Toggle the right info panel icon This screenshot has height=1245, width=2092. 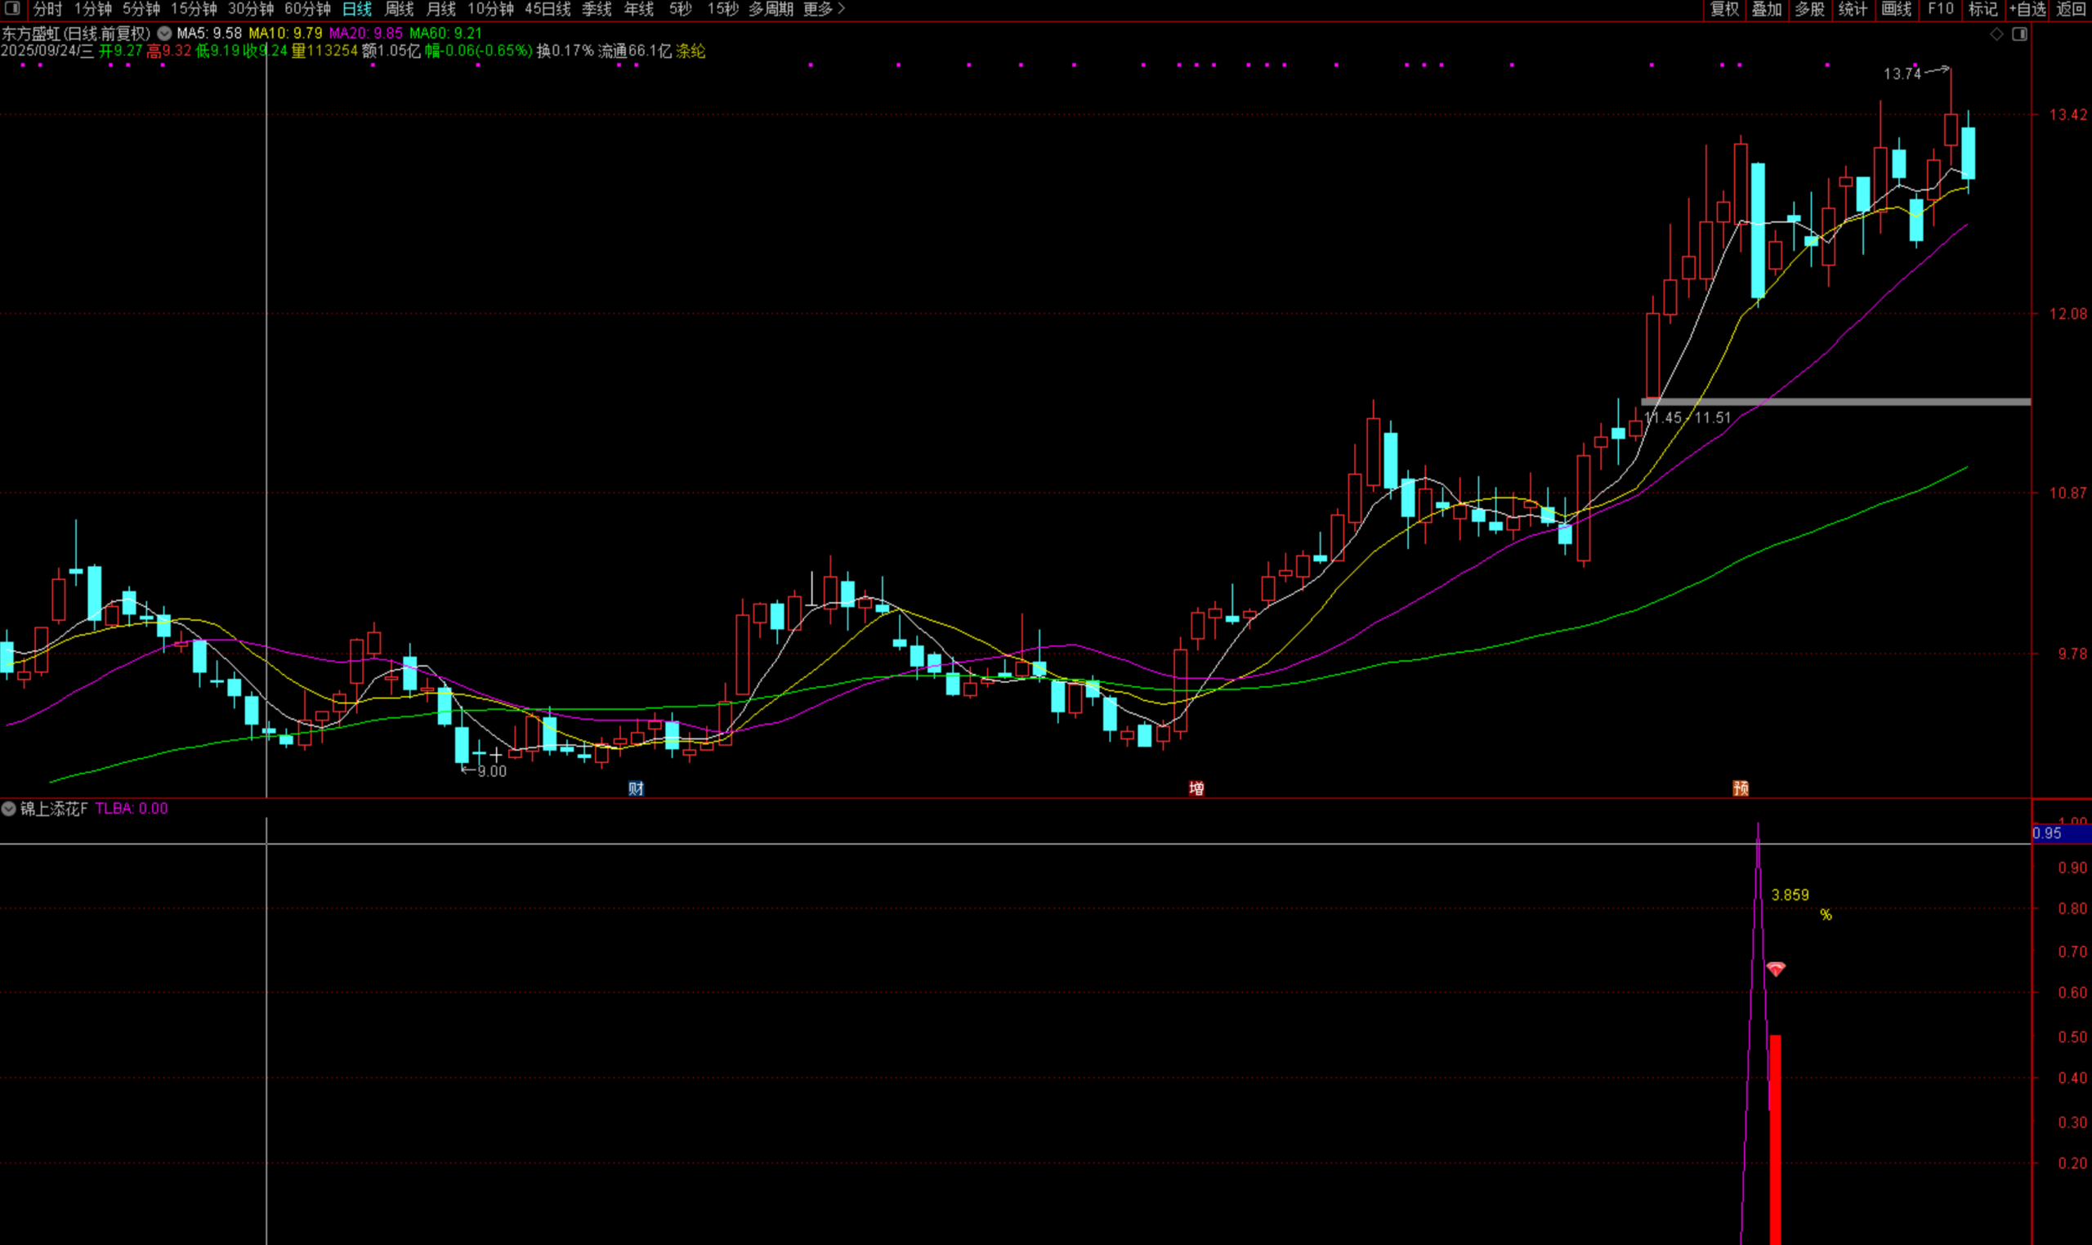pyautogui.click(x=2020, y=34)
